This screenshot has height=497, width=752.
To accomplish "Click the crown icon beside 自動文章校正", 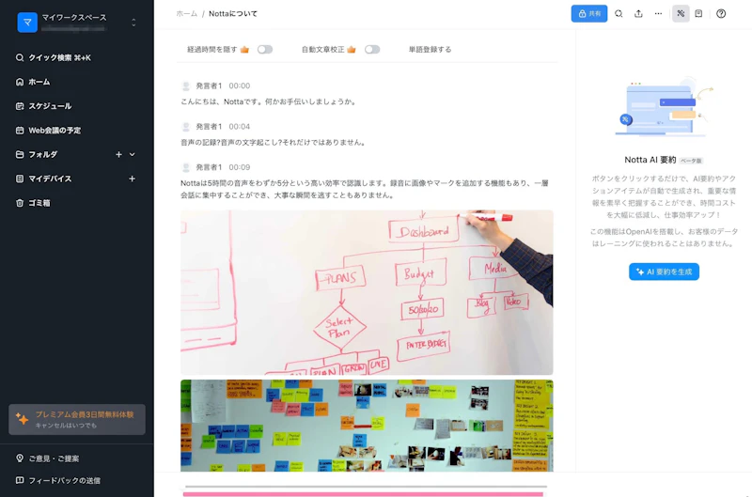I will (x=352, y=50).
